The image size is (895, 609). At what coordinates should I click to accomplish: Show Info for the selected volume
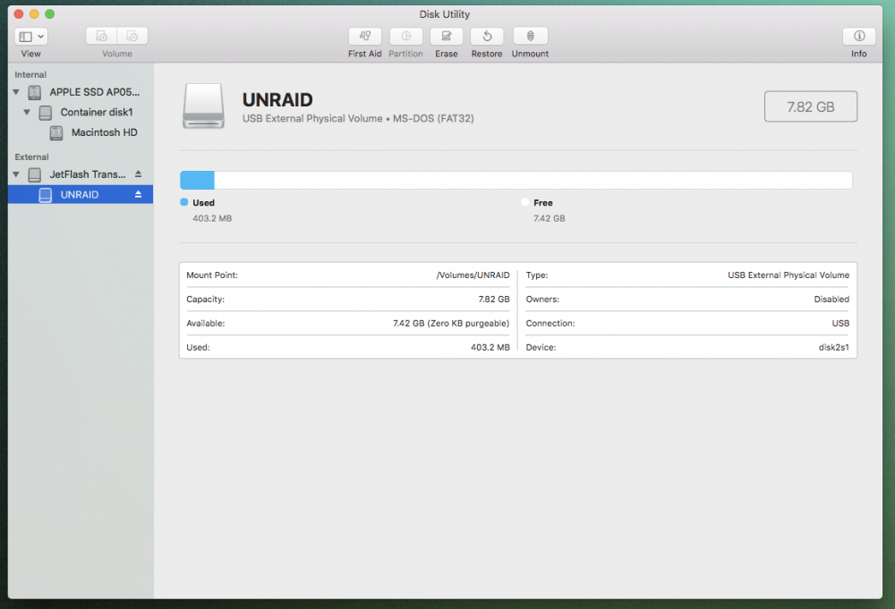859,36
